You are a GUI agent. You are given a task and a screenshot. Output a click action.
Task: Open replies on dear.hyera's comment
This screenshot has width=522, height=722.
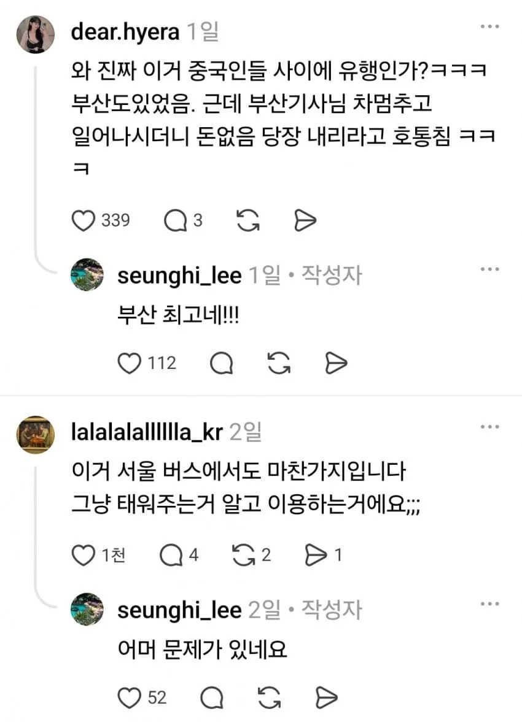pos(174,220)
